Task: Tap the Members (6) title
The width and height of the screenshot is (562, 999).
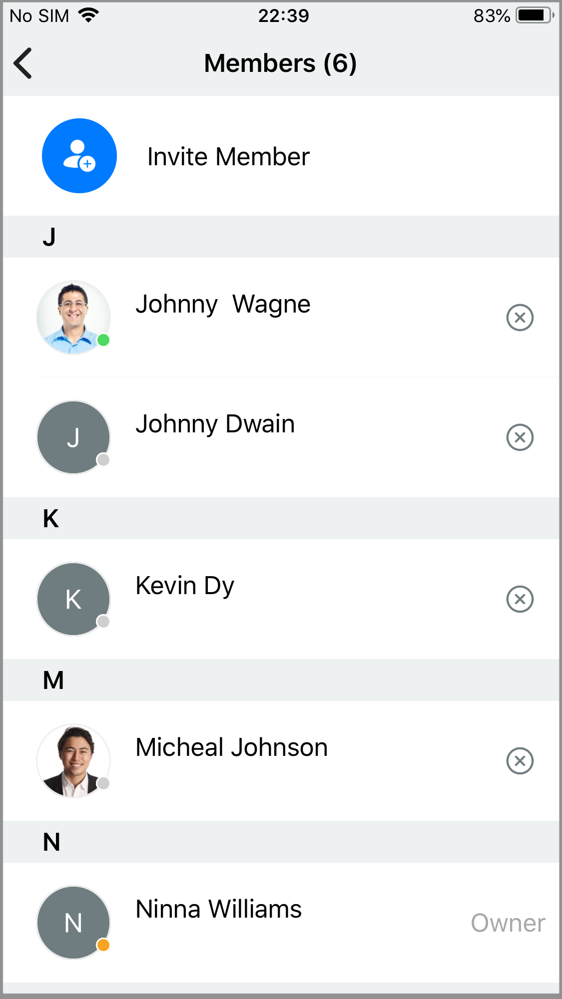Action: 280,63
